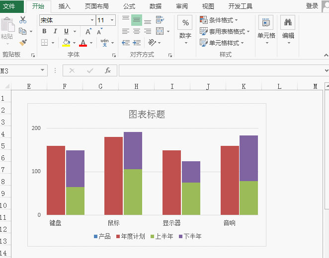Viewport: 329px width, 258px height.
Task: Click the wén phonetic guide icon
Action: [x=104, y=42]
